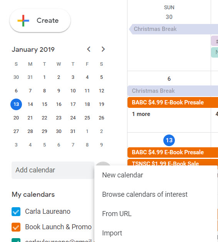Go to next month in mini calendar
The height and width of the screenshot is (242, 218).
103,49
